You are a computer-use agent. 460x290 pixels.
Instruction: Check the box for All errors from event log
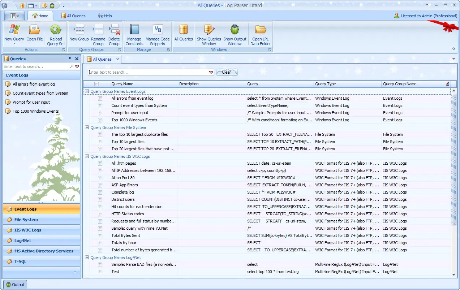(x=100, y=99)
